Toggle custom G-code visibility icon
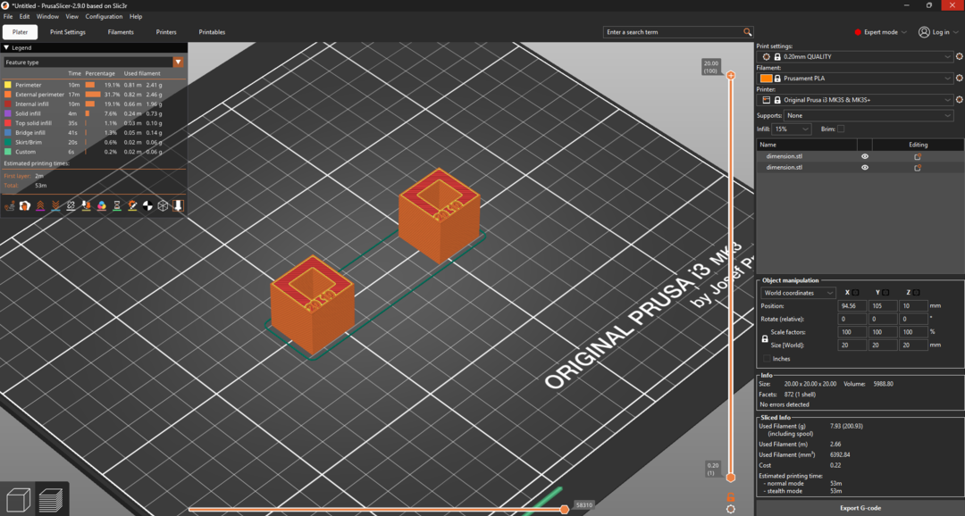The width and height of the screenshot is (965, 516). pos(132,206)
